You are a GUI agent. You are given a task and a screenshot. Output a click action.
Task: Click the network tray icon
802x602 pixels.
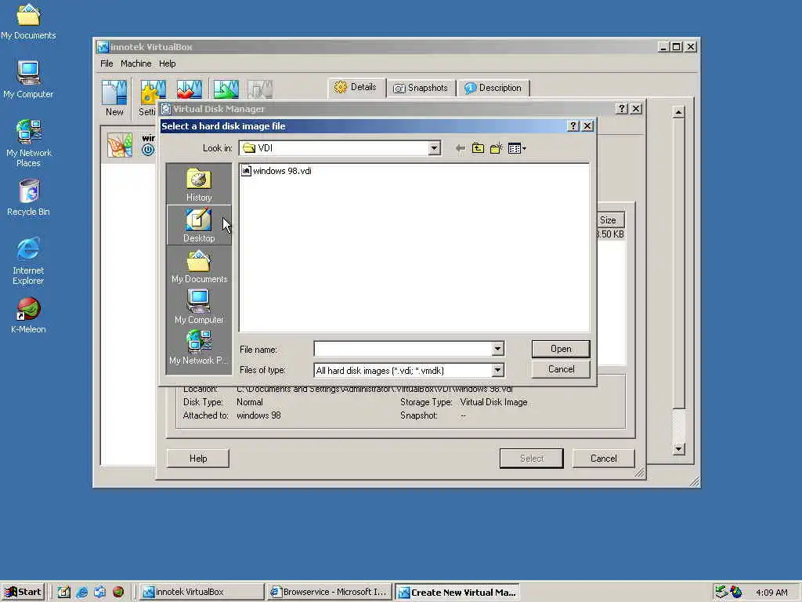tap(721, 592)
